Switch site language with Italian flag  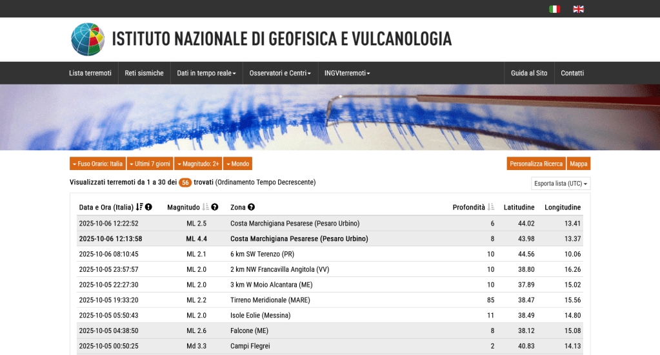coord(554,9)
